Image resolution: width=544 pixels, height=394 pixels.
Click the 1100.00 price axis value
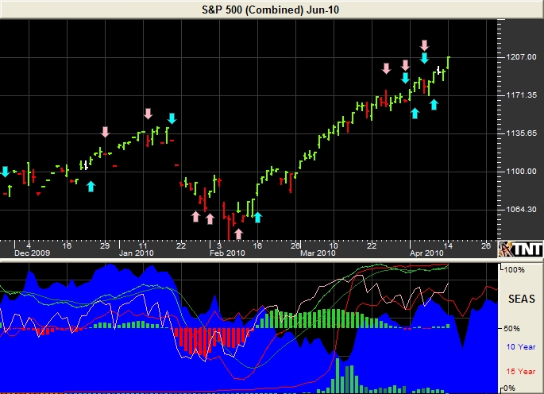[521, 171]
